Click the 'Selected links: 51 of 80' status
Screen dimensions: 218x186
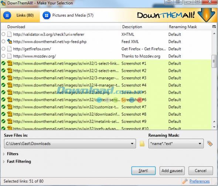[24, 181]
